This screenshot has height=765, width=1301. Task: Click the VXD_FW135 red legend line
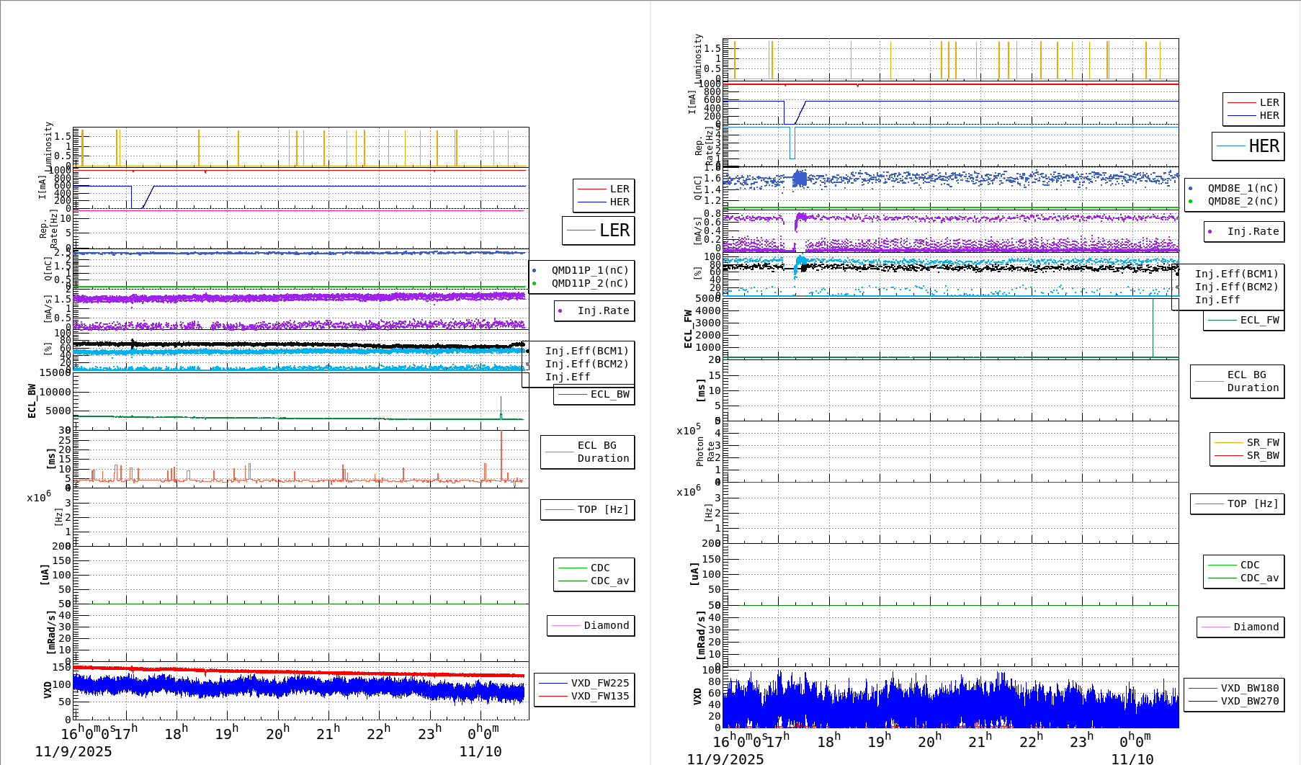[553, 696]
